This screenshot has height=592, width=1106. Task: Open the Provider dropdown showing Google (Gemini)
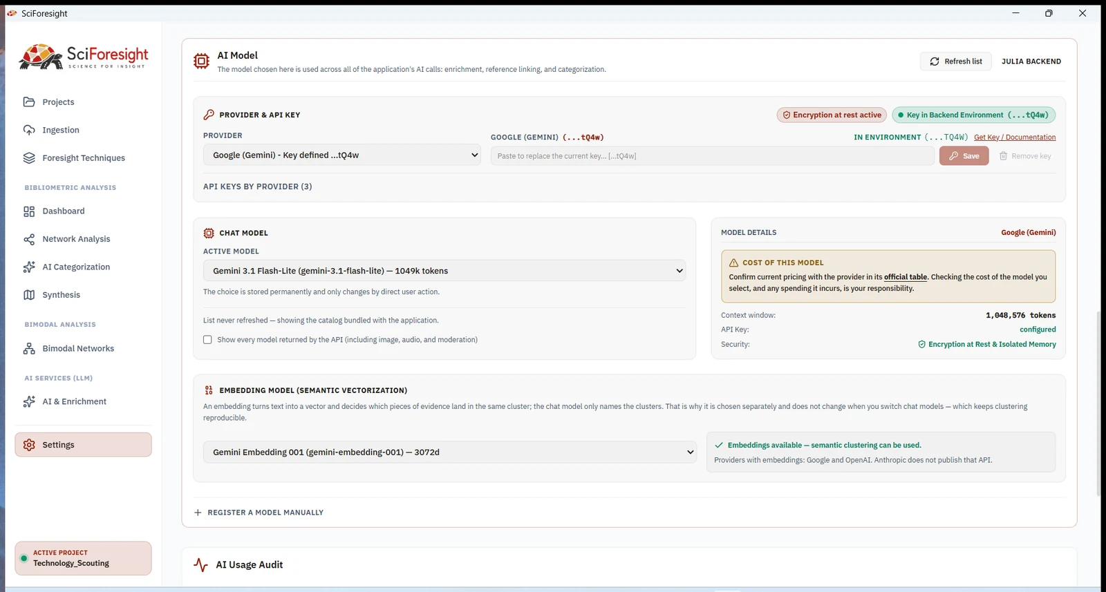[x=342, y=155]
